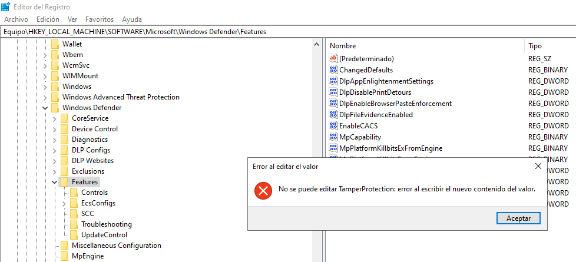Collapse the Features key

[x=55, y=183]
